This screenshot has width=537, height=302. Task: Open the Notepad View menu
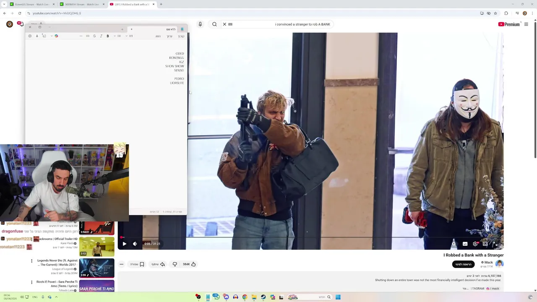click(158, 36)
